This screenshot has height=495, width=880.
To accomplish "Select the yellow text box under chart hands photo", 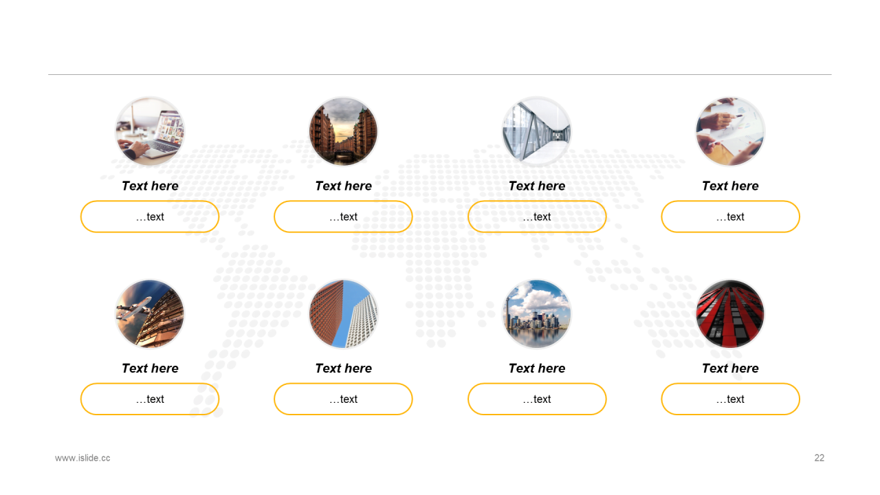I will click(730, 217).
